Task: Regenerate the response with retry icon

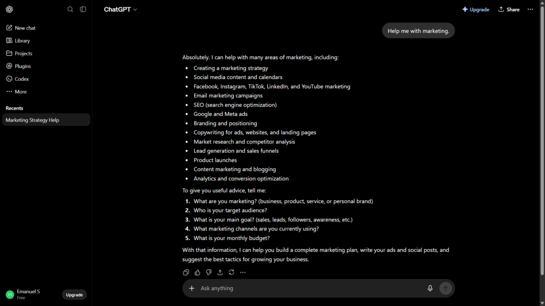Action: [x=232, y=273]
